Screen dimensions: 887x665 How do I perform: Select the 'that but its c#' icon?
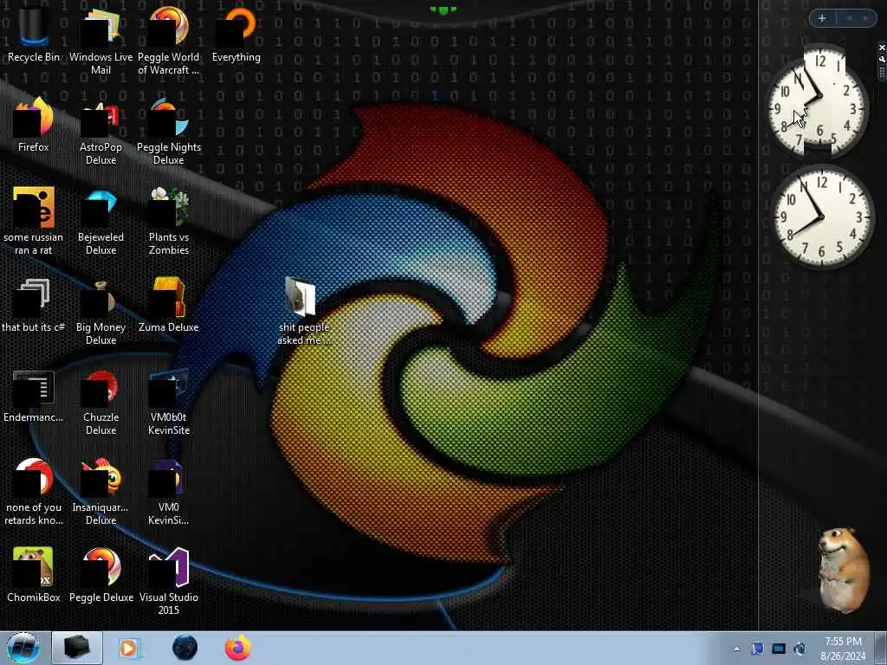pos(34,306)
